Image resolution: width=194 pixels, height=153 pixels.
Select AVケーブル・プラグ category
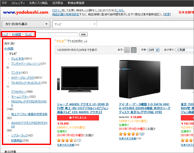pos(23,78)
